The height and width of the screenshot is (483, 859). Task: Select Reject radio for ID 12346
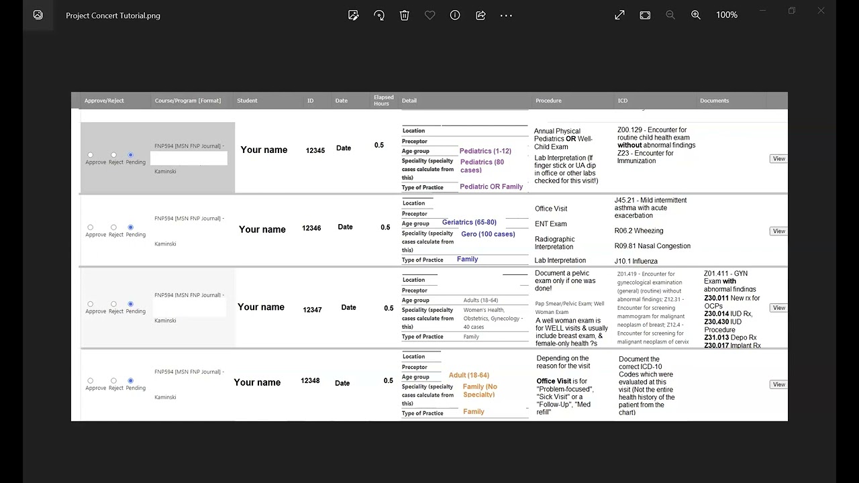pos(113,227)
